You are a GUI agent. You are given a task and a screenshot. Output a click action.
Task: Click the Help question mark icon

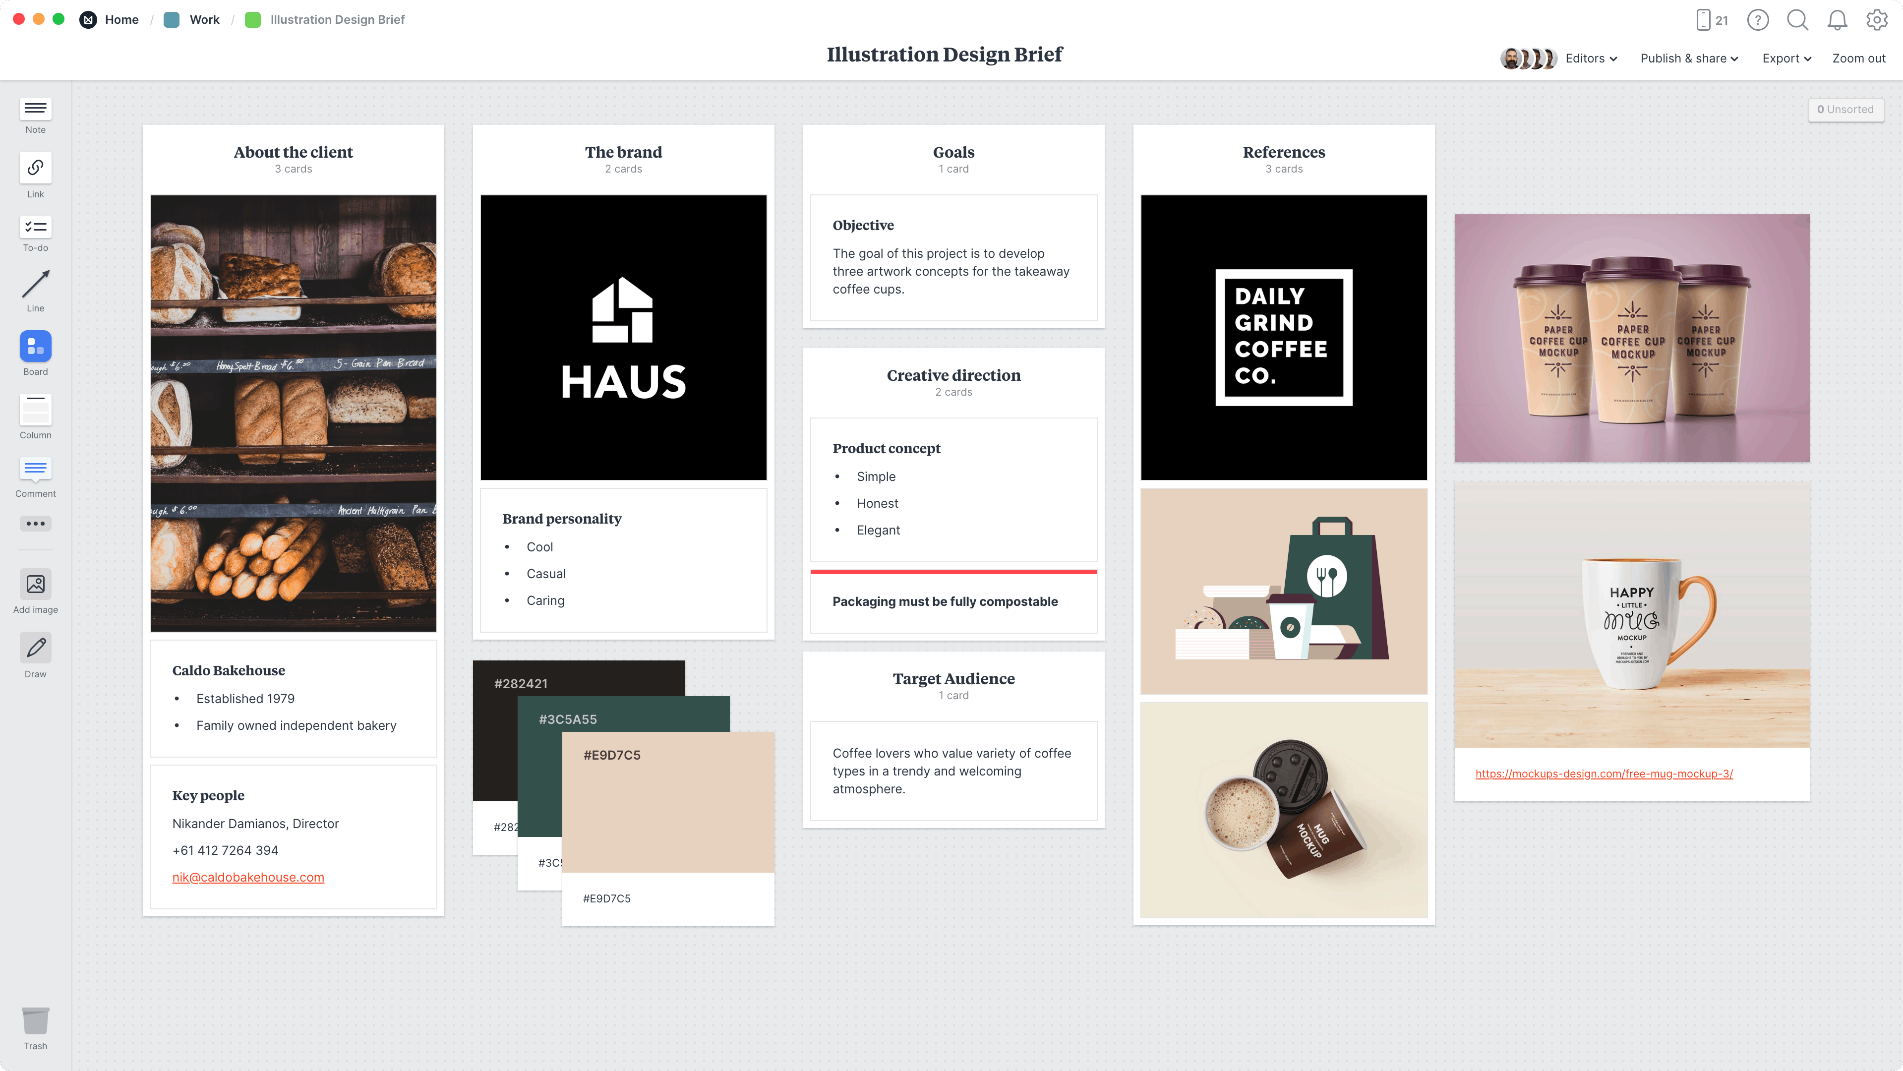click(1758, 20)
